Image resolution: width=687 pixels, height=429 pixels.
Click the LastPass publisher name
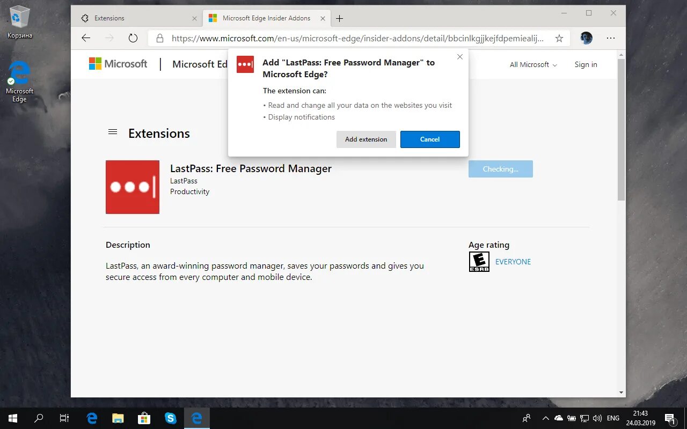pyautogui.click(x=184, y=181)
